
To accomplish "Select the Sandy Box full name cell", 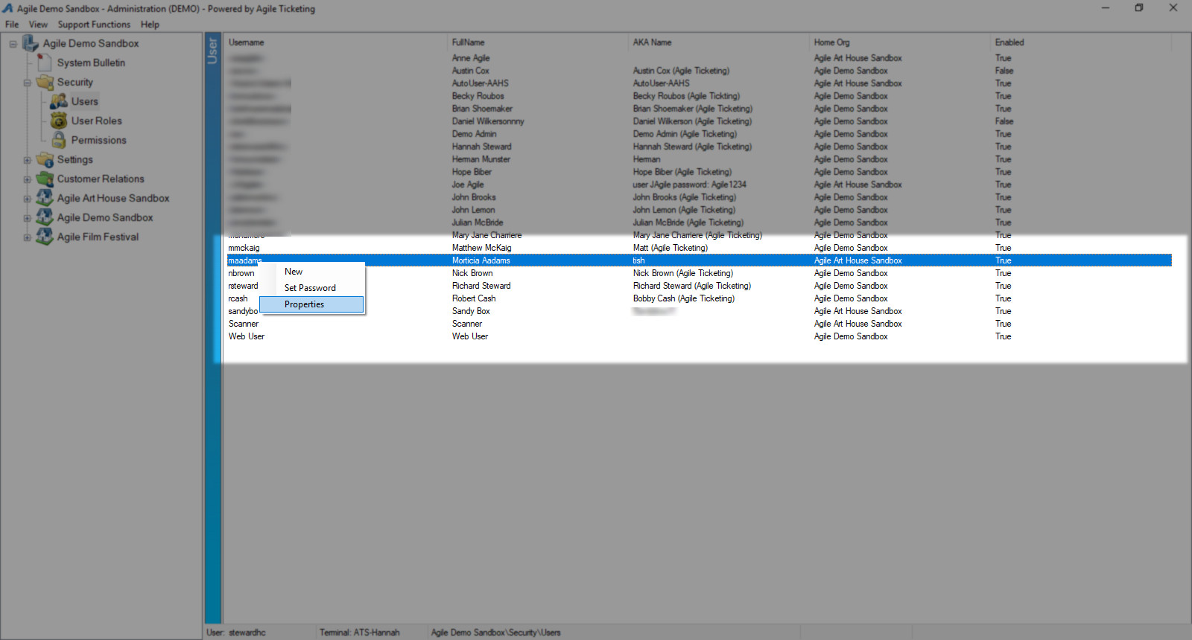I will (x=471, y=311).
